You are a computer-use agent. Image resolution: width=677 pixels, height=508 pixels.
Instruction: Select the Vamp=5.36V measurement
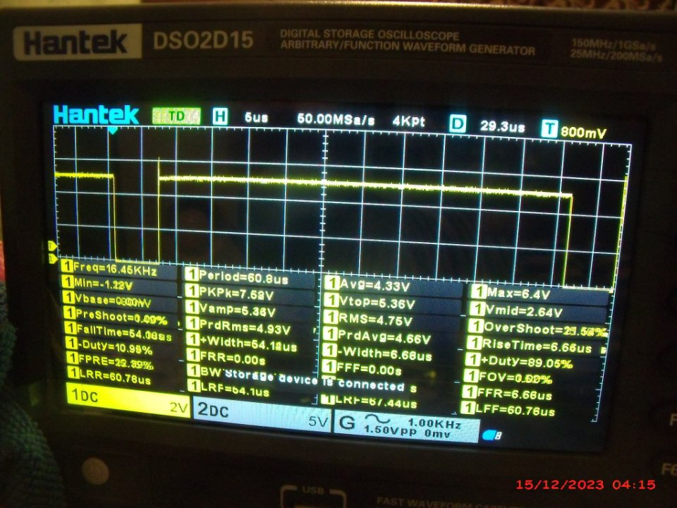[x=231, y=310]
